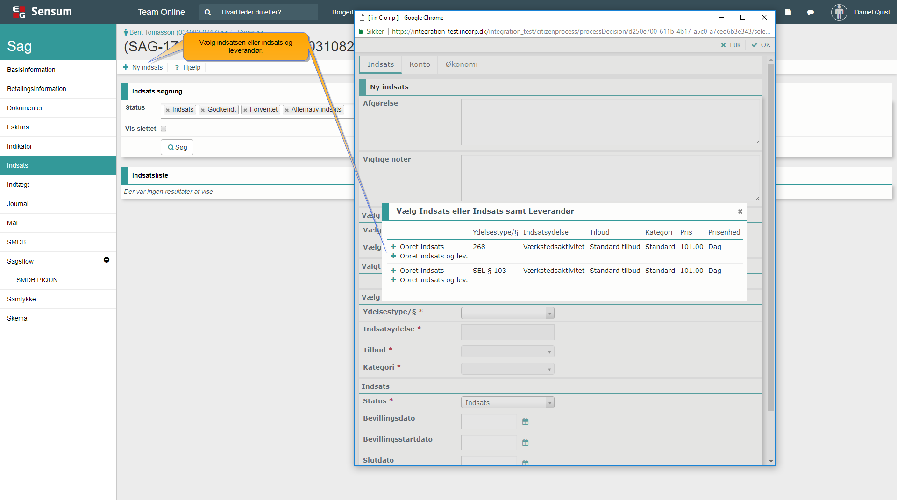Switch to the Konto tab
The image size is (897, 500).
point(420,64)
